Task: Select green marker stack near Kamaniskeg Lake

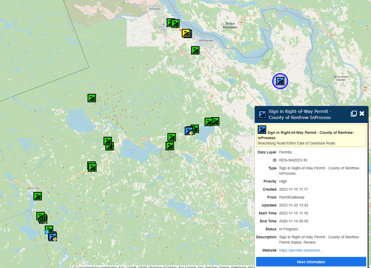Action: tap(41, 217)
